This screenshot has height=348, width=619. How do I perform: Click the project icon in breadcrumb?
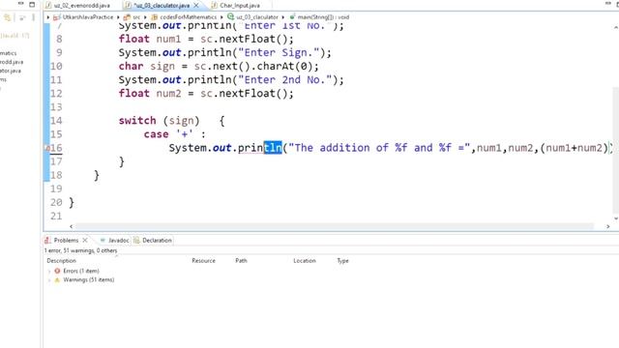56,17
